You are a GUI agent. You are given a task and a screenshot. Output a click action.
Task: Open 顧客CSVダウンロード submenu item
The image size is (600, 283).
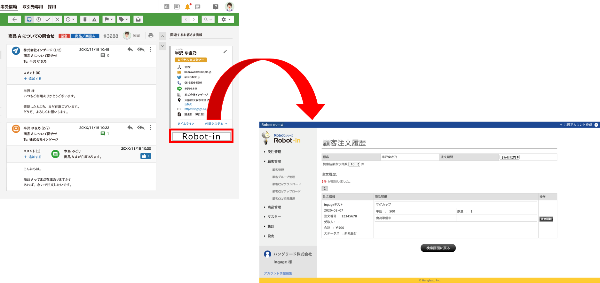[x=286, y=184]
